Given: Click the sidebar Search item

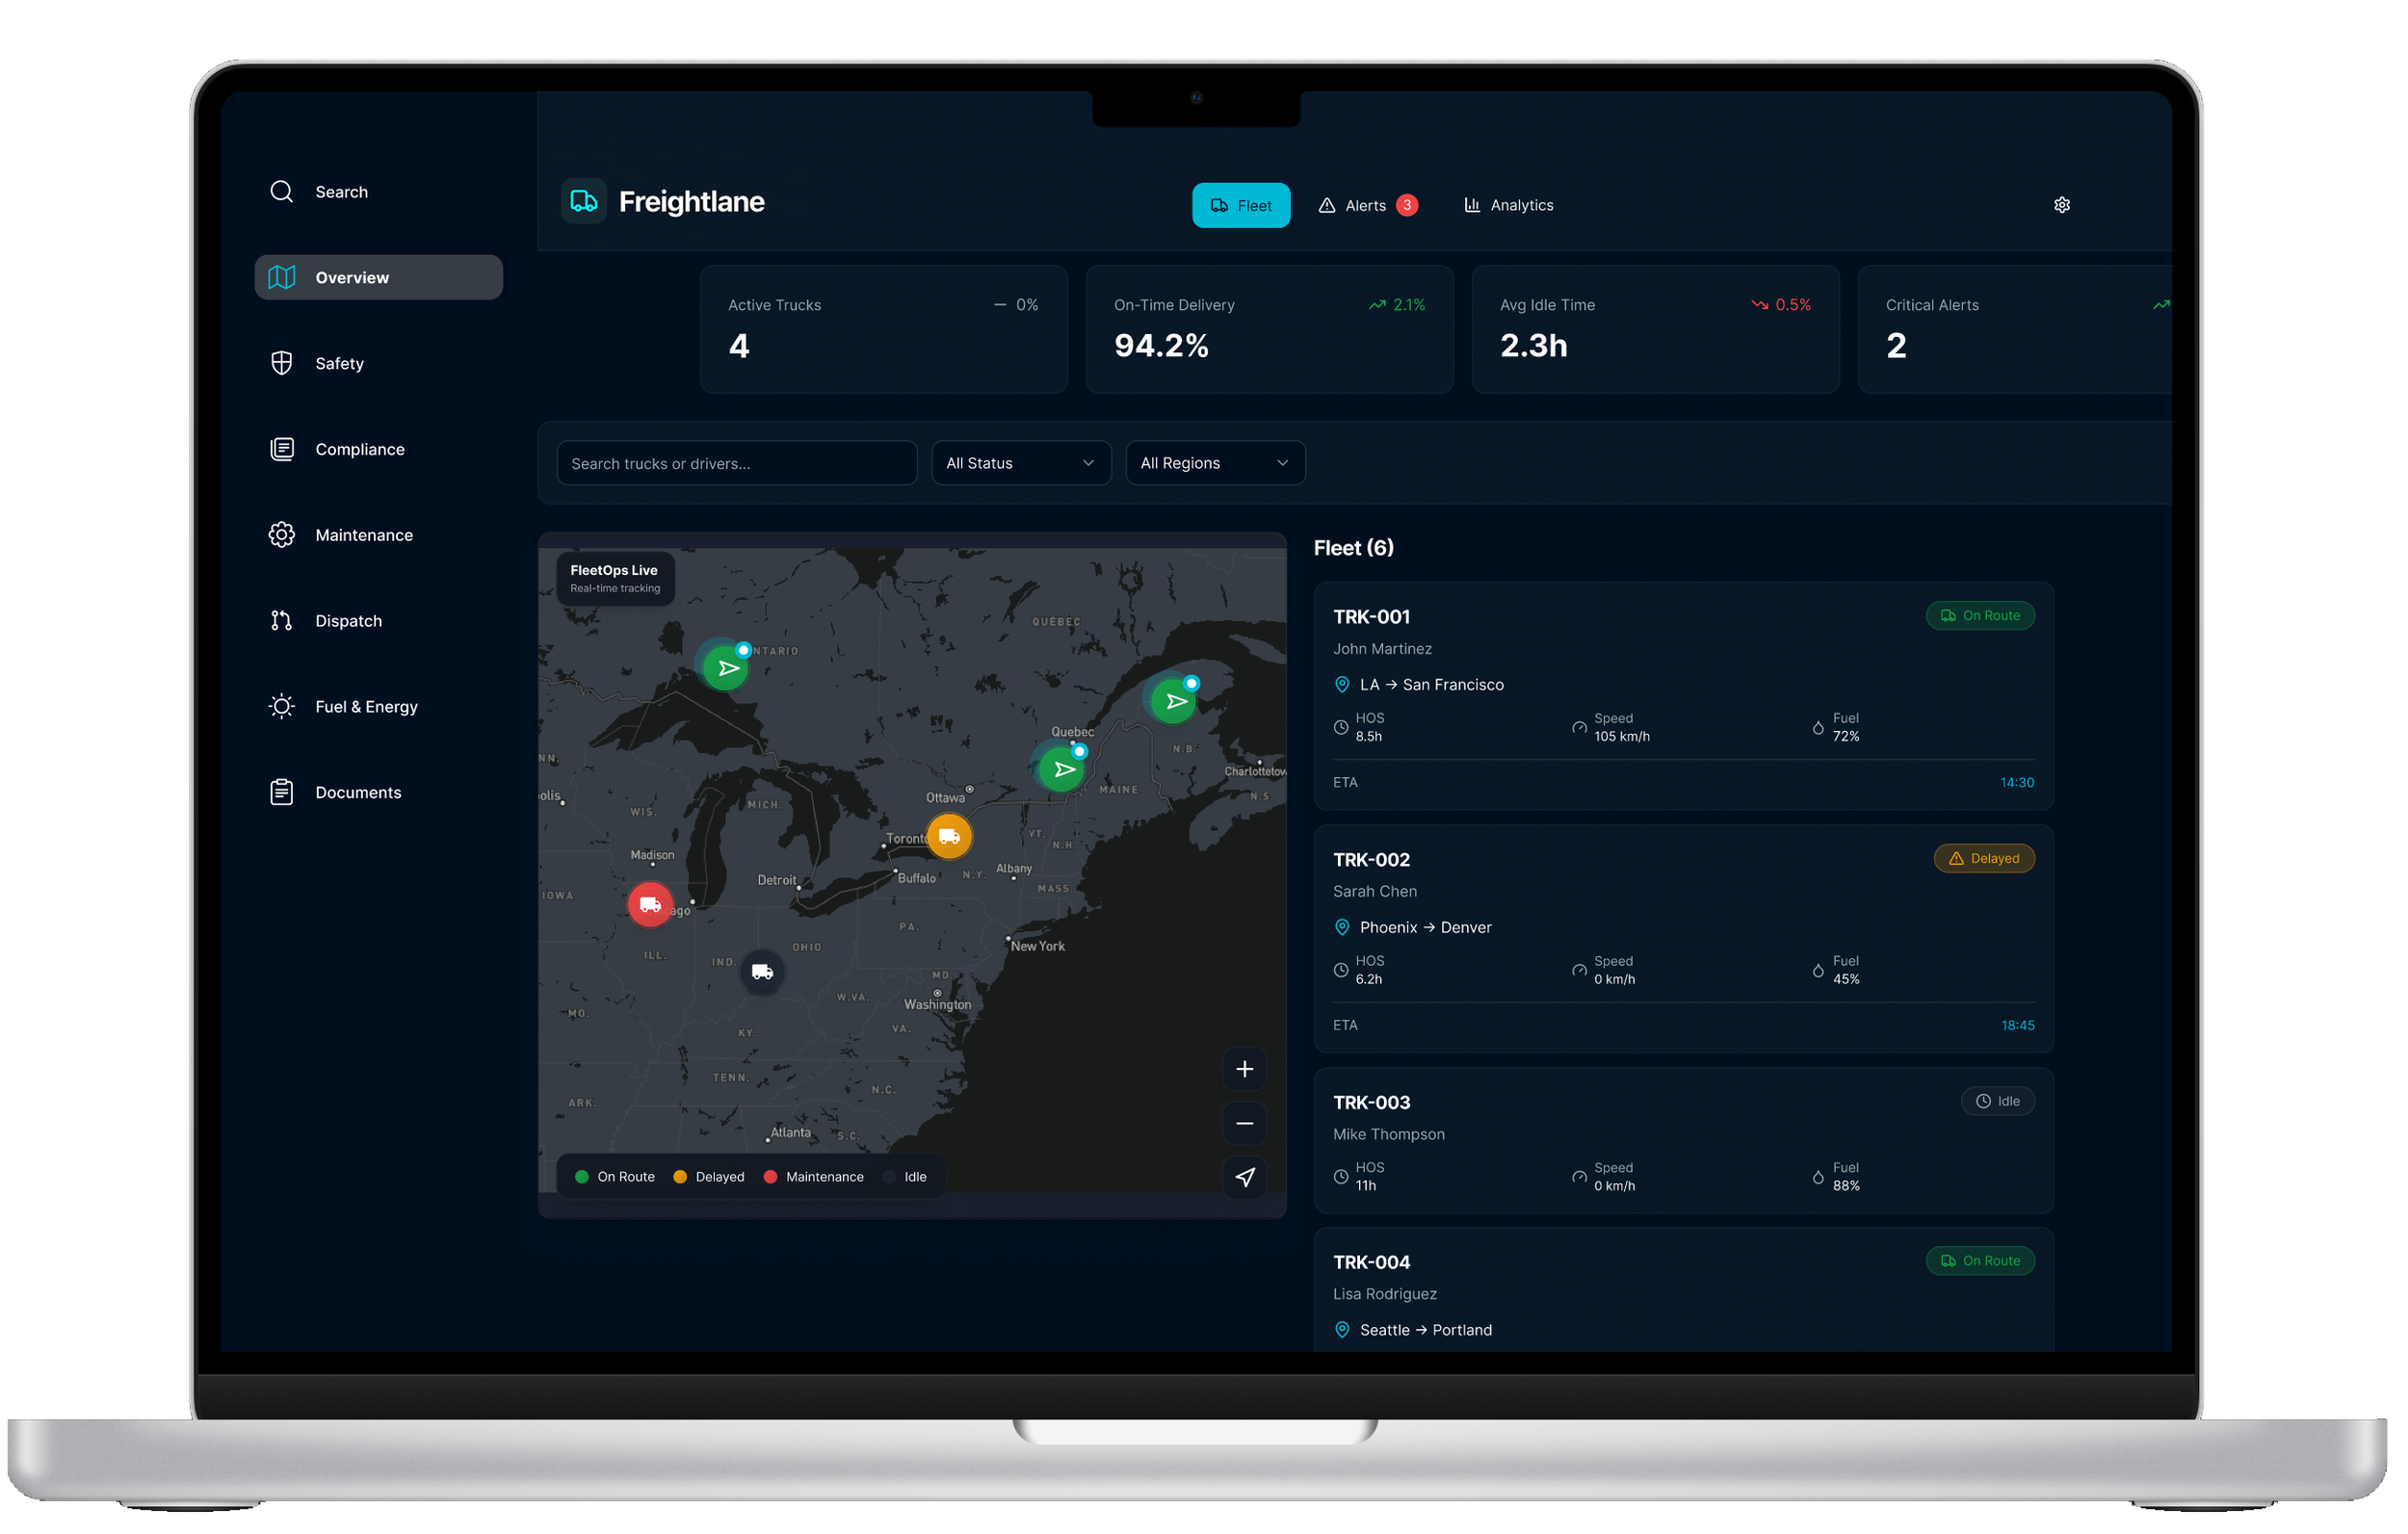Looking at the screenshot, I should click(340, 192).
